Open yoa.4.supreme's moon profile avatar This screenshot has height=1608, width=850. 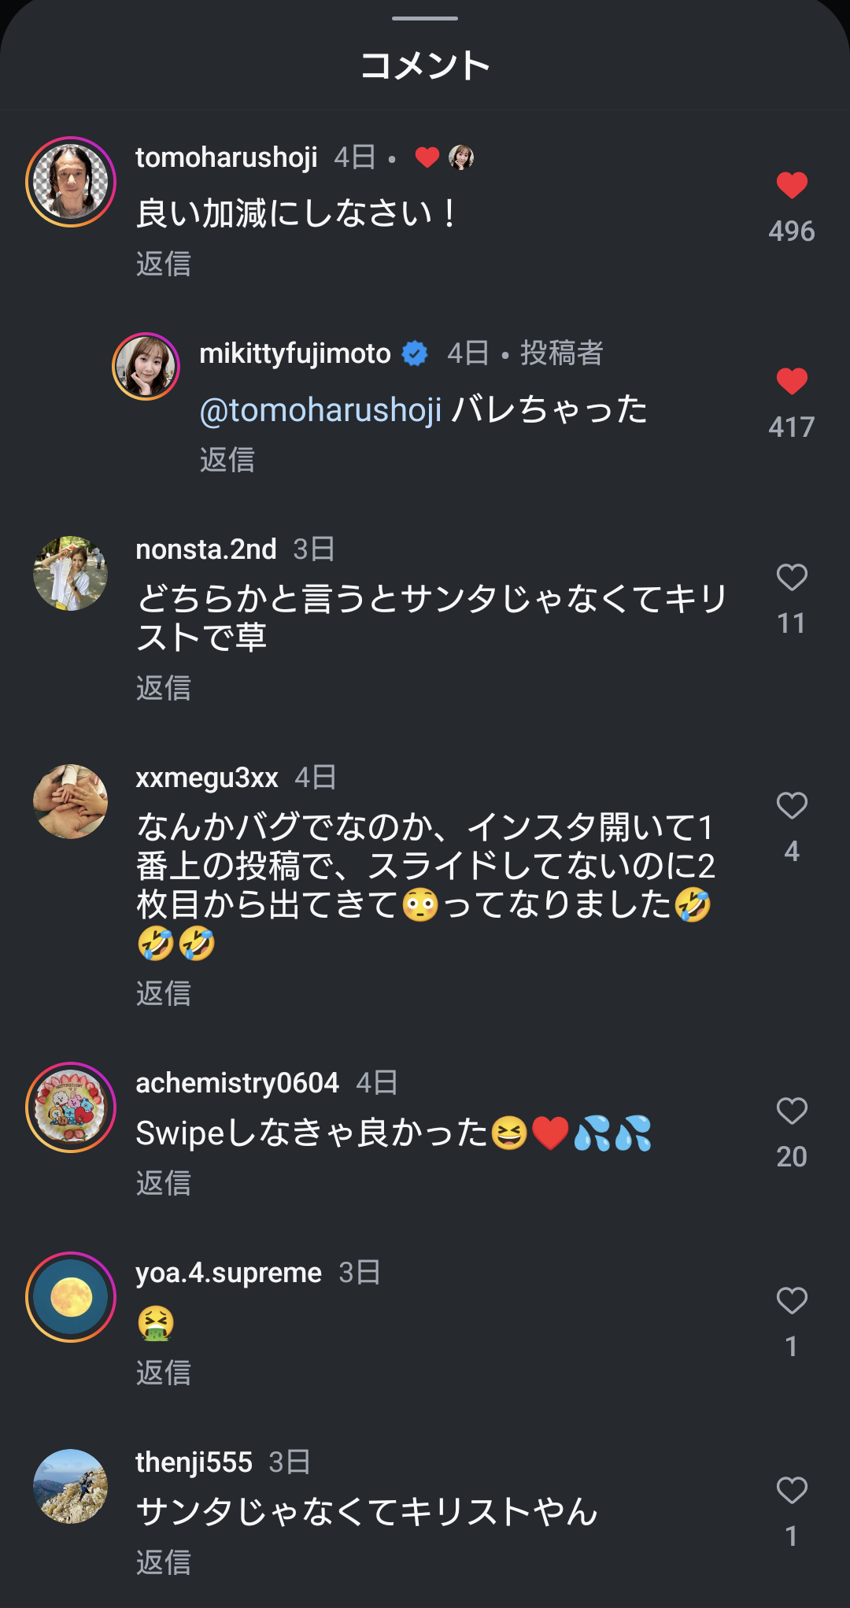coord(71,1297)
